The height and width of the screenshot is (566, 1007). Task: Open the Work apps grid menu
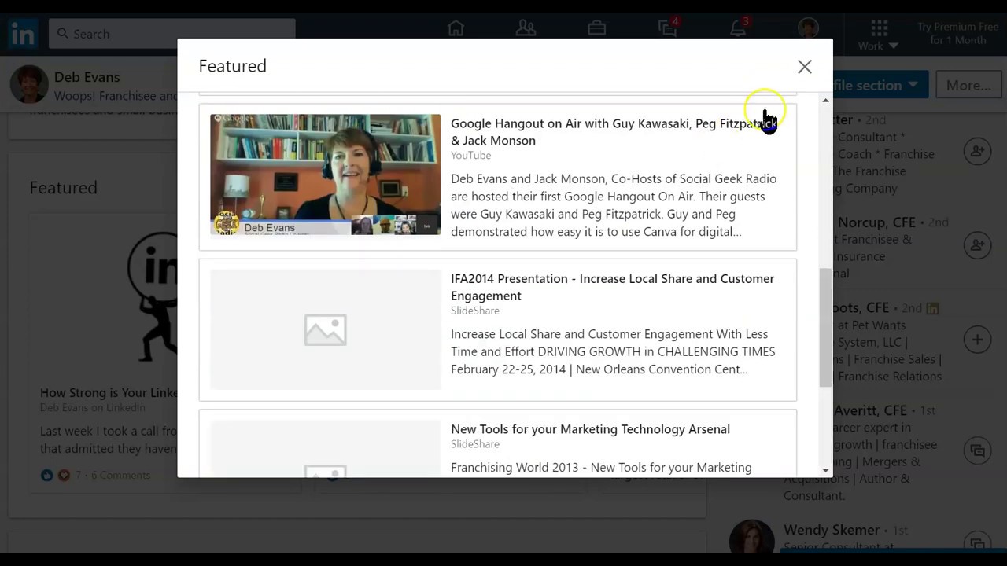[x=879, y=35]
